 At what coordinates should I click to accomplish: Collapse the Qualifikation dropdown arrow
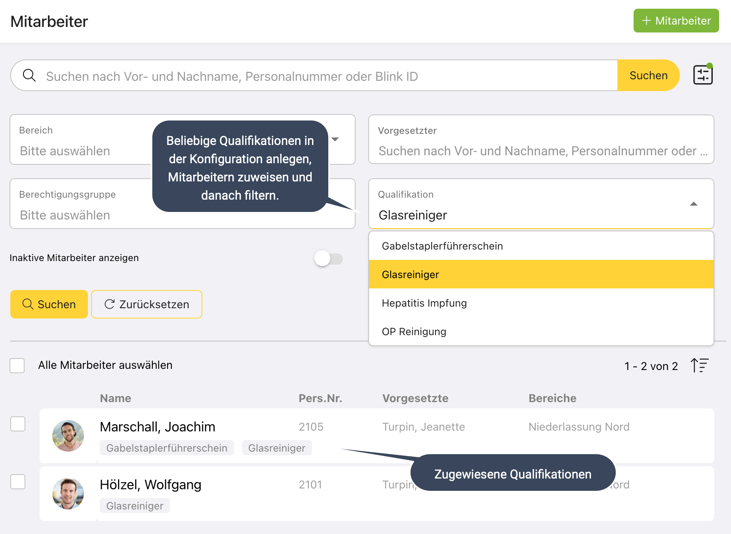(x=693, y=204)
